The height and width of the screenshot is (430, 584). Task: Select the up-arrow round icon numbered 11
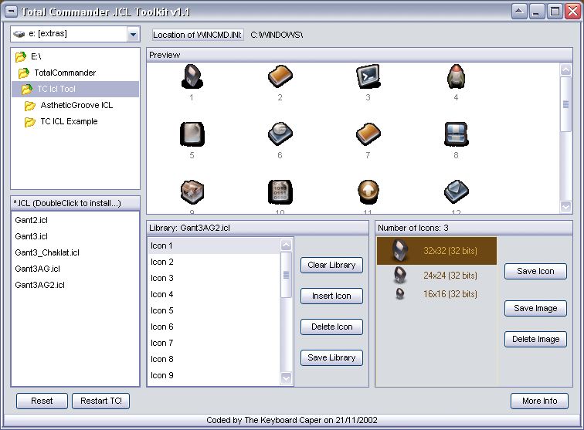[368, 191]
